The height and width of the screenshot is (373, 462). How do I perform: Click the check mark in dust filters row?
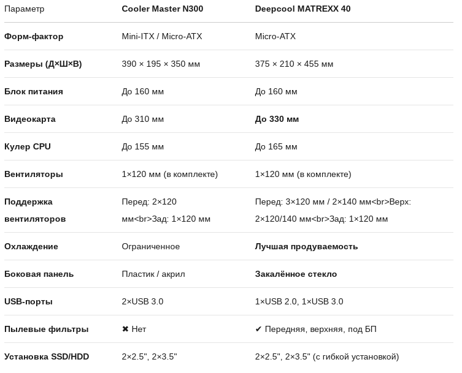(x=258, y=329)
